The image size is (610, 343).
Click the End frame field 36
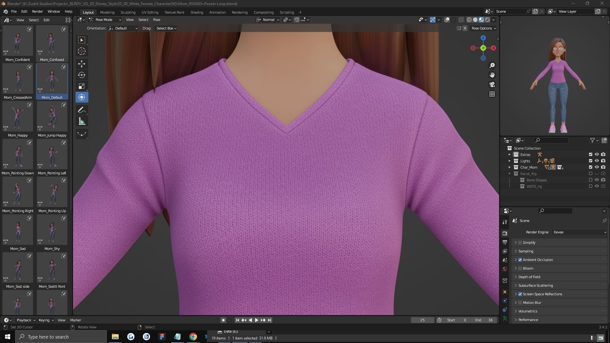tap(484, 320)
